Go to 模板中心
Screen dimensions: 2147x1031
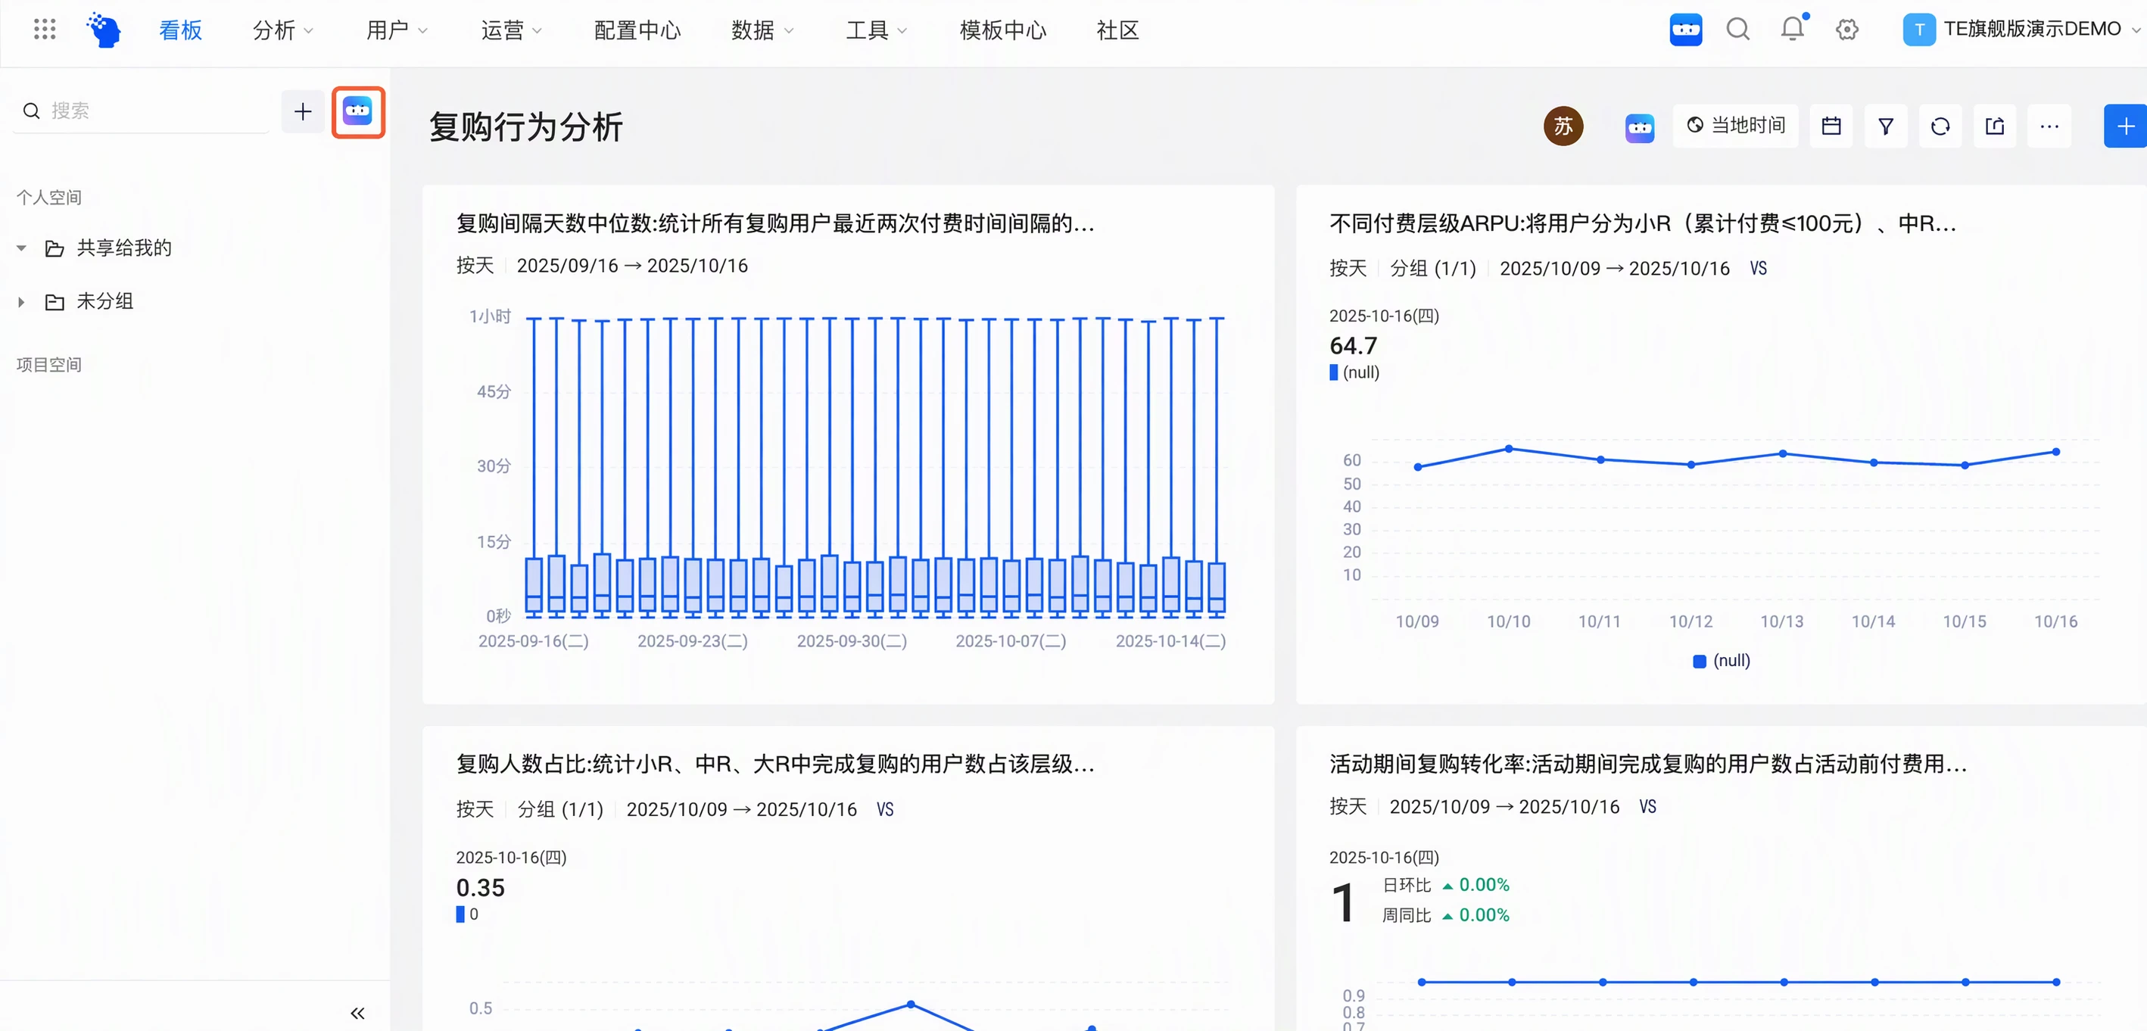pos(1002,30)
